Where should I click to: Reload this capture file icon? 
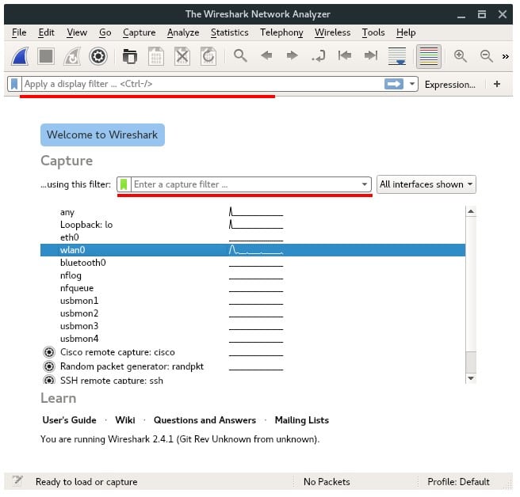tap(208, 56)
